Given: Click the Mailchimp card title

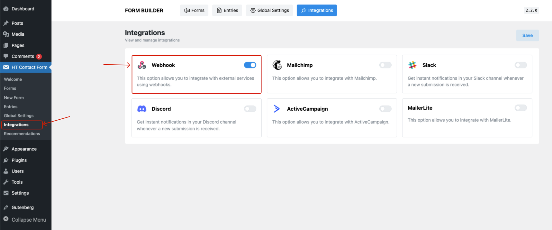Looking at the screenshot, I should pyautogui.click(x=300, y=65).
